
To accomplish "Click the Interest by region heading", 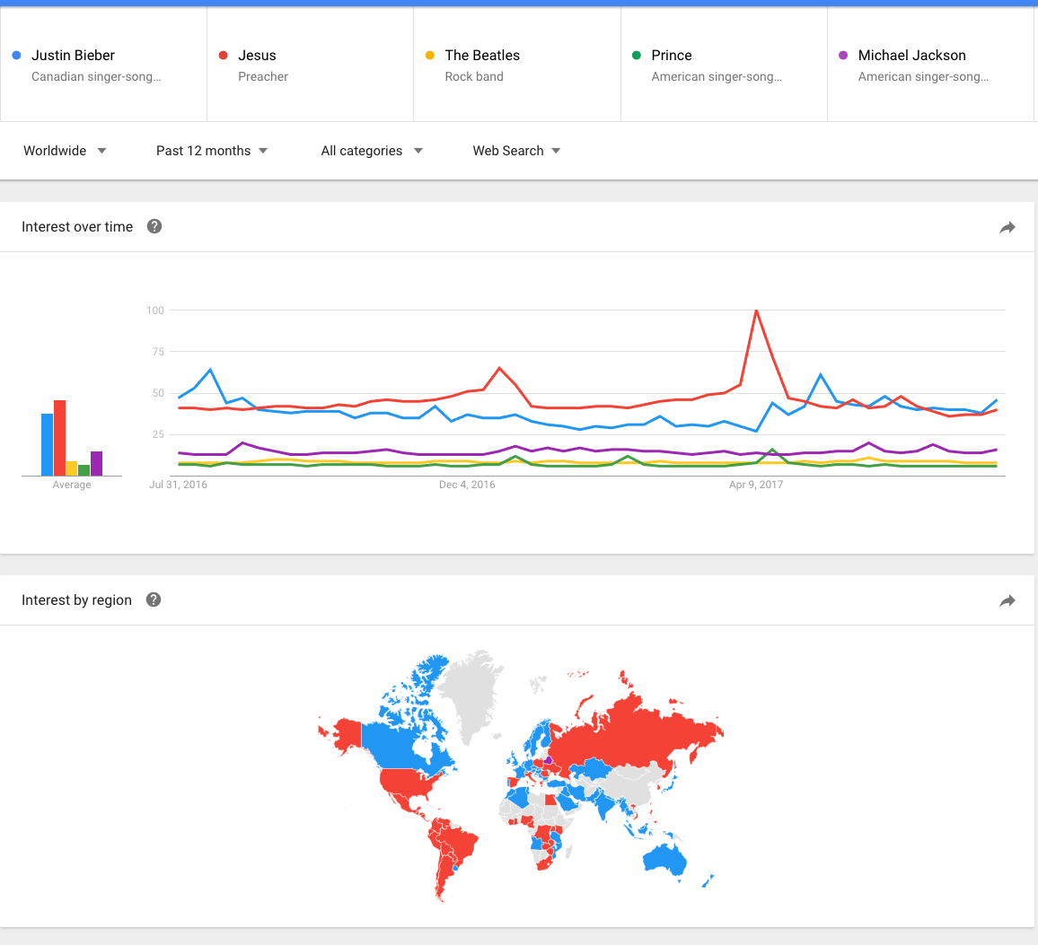I will pos(77,600).
